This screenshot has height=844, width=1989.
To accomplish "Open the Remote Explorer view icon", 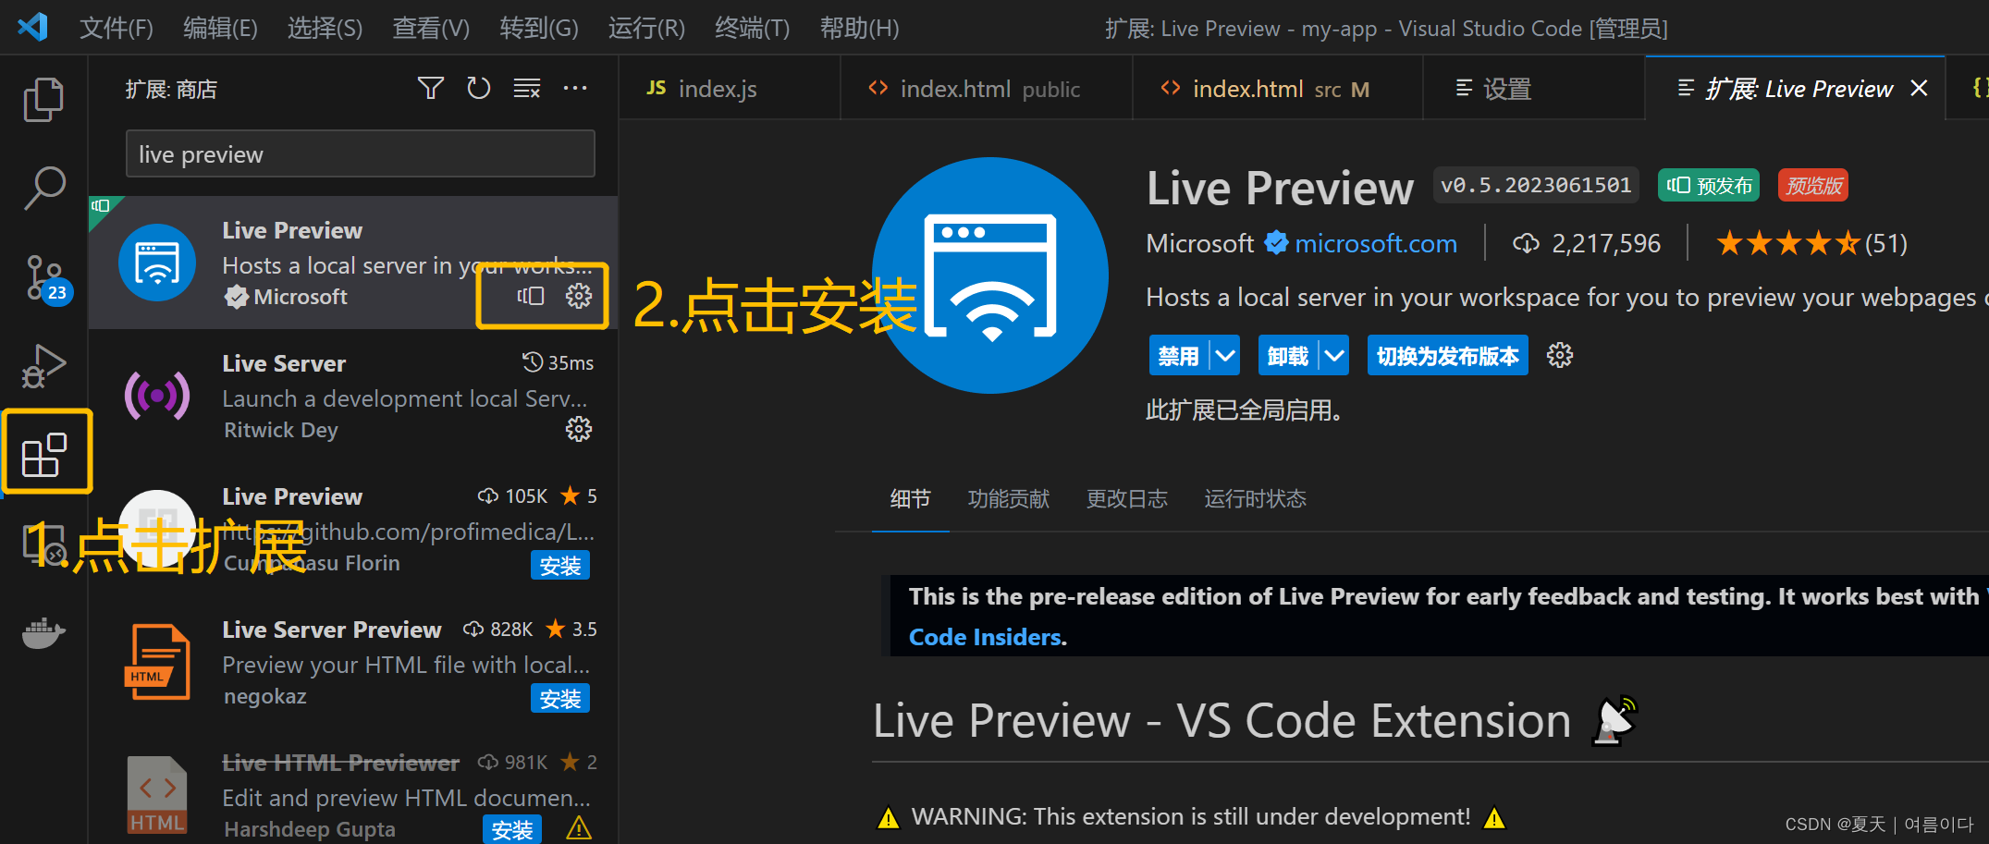I will (43, 544).
